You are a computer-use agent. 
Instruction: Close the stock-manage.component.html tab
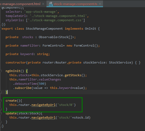tap(43, 4)
